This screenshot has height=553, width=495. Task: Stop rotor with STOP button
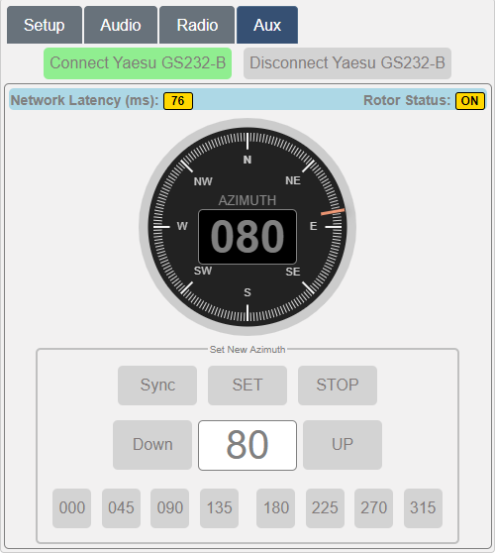(x=338, y=386)
